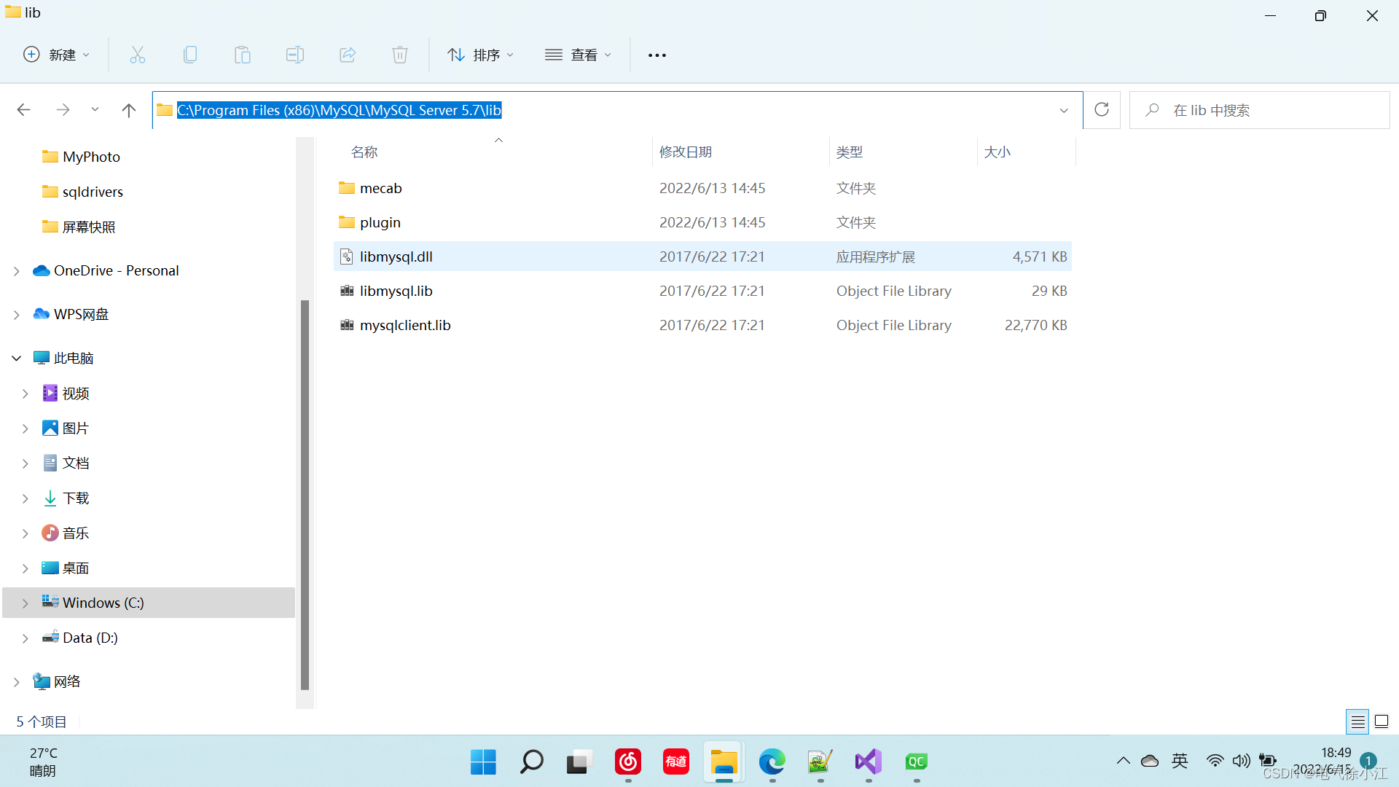The image size is (1399, 787).
Task: Open the 排序 sort menu
Action: (x=481, y=55)
